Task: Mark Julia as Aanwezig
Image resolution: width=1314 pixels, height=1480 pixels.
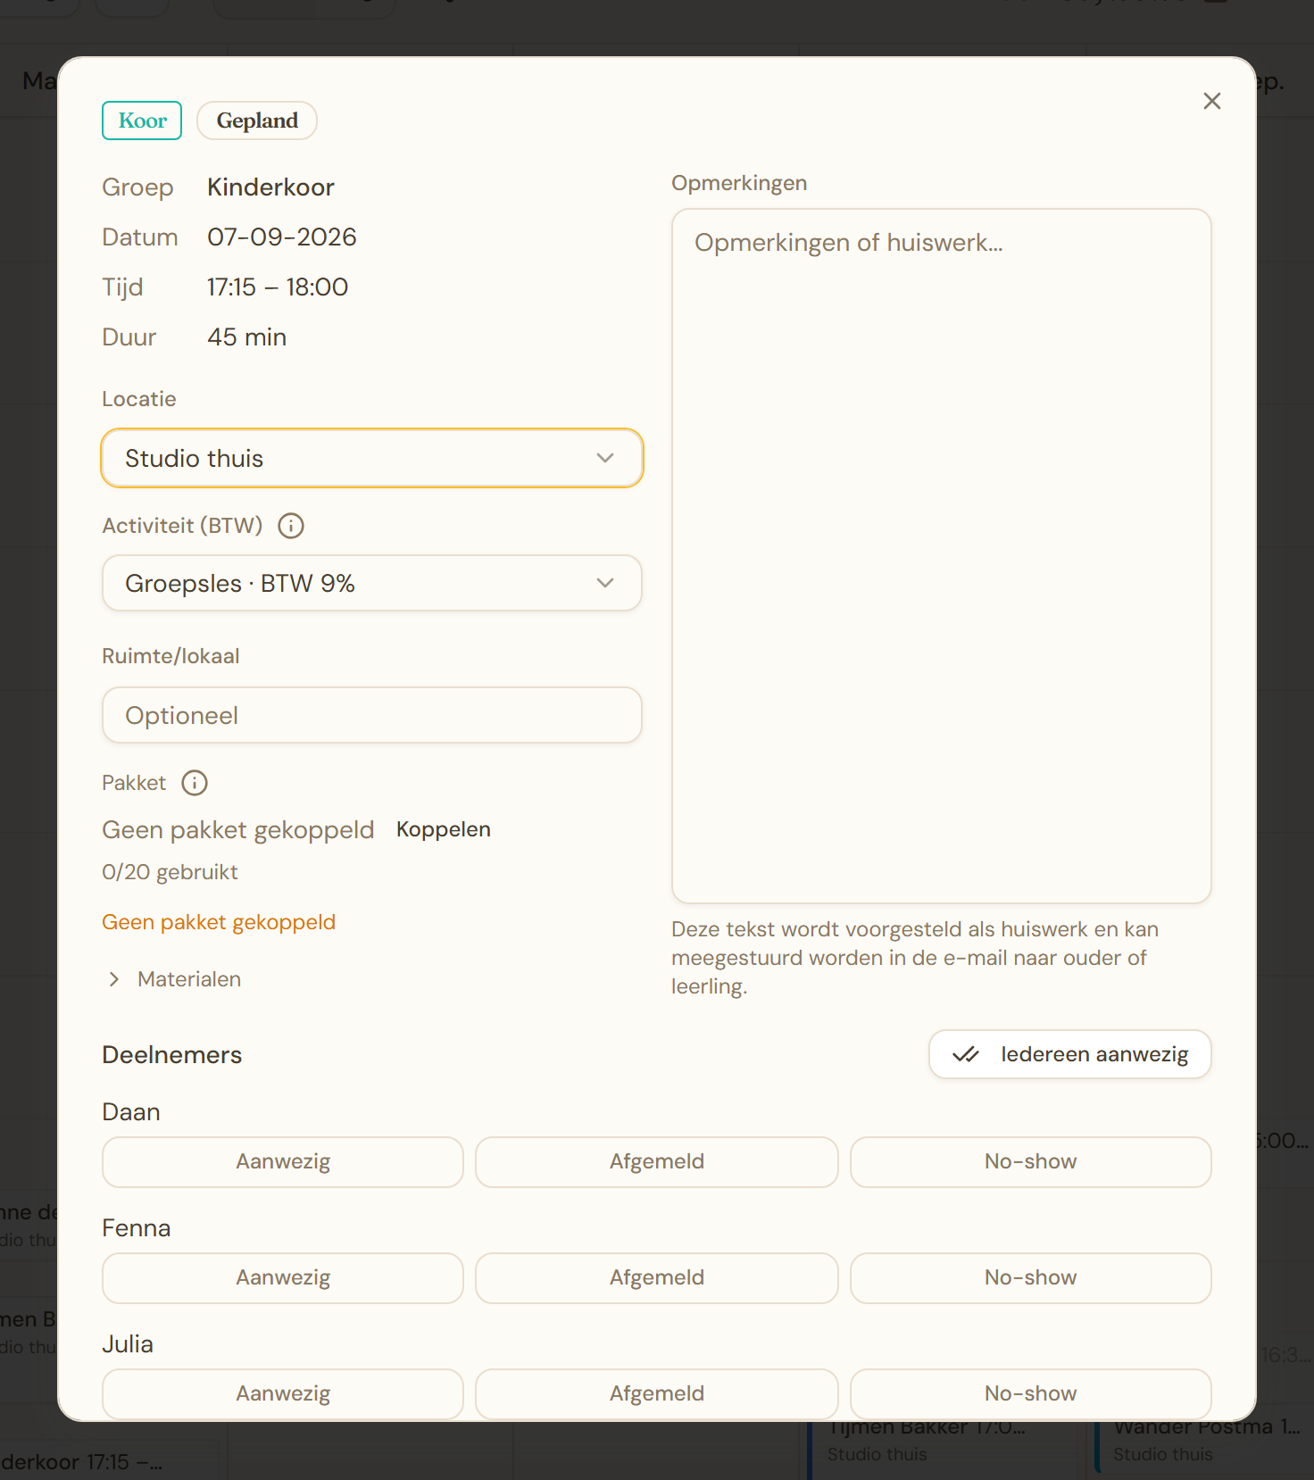Action: (x=283, y=1393)
